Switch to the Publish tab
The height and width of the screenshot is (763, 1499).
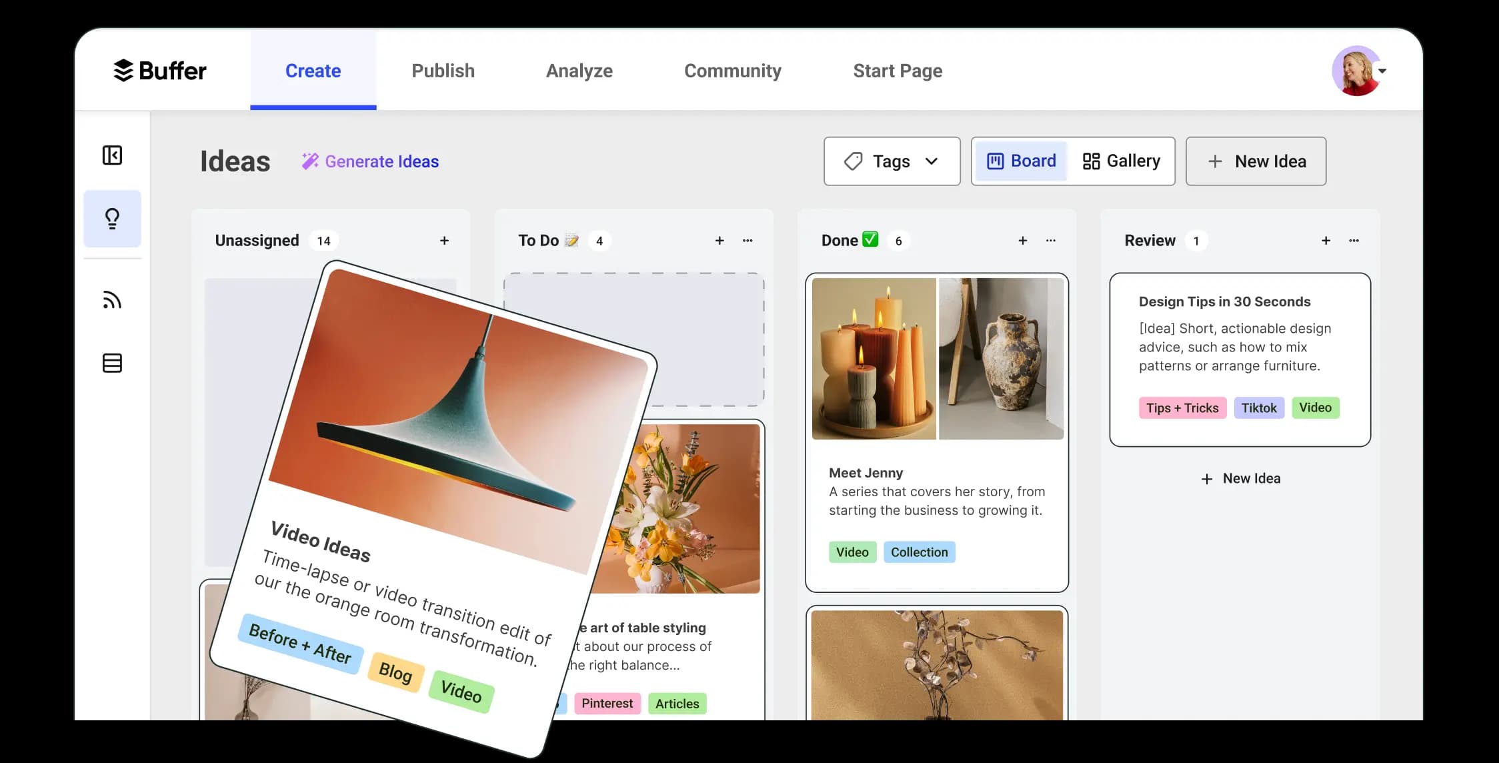[x=443, y=71]
